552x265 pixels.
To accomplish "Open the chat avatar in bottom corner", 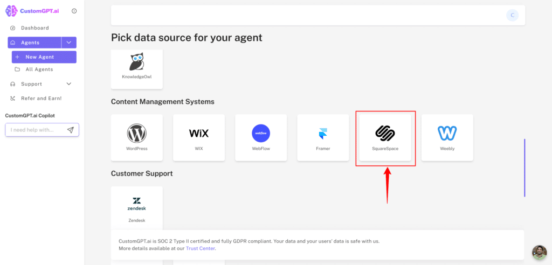I will tap(539, 253).
